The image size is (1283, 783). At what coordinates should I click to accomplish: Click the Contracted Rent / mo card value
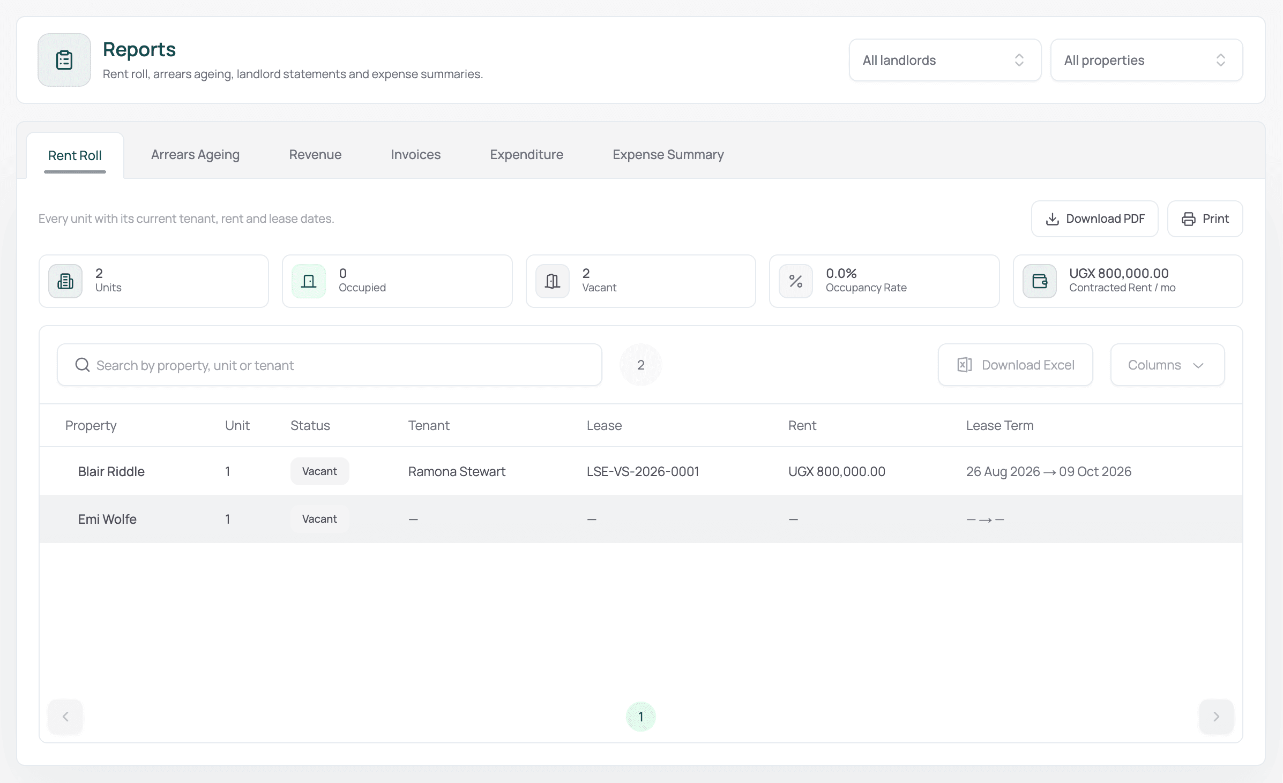1118,273
